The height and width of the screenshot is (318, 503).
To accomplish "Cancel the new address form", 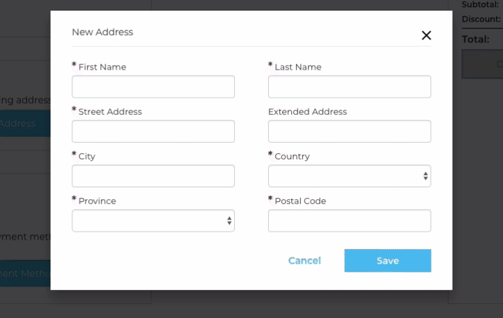I will tap(305, 260).
